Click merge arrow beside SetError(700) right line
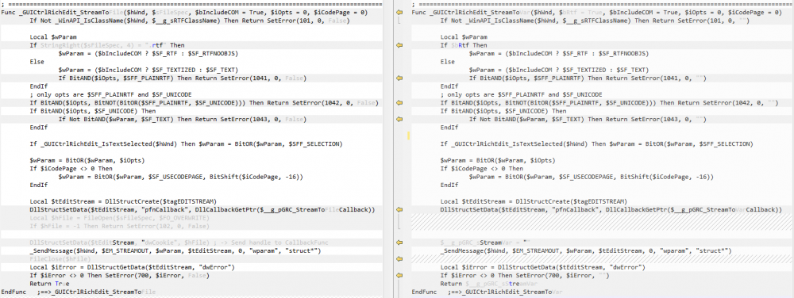Viewport: 794px width, 298px height. tap(399, 275)
